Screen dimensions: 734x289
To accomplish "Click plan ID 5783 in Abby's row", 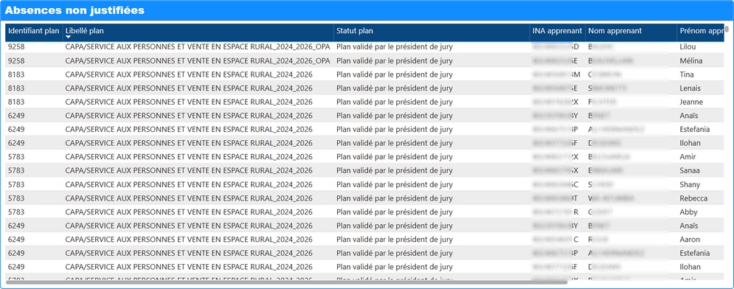I will coord(16,212).
